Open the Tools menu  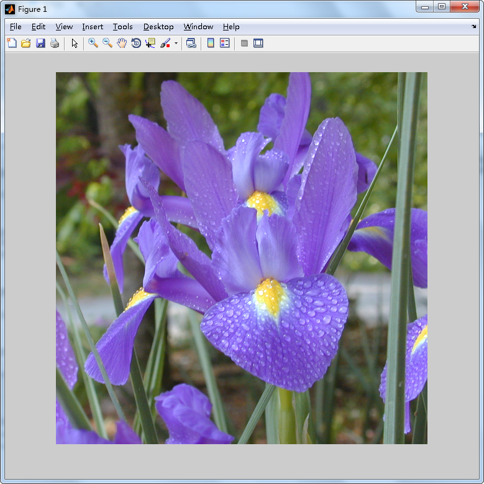(x=122, y=27)
